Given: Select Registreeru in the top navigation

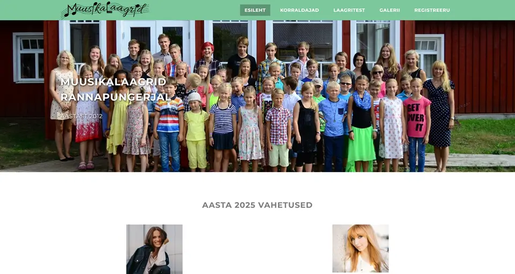Looking at the screenshot, I should pos(432,10).
